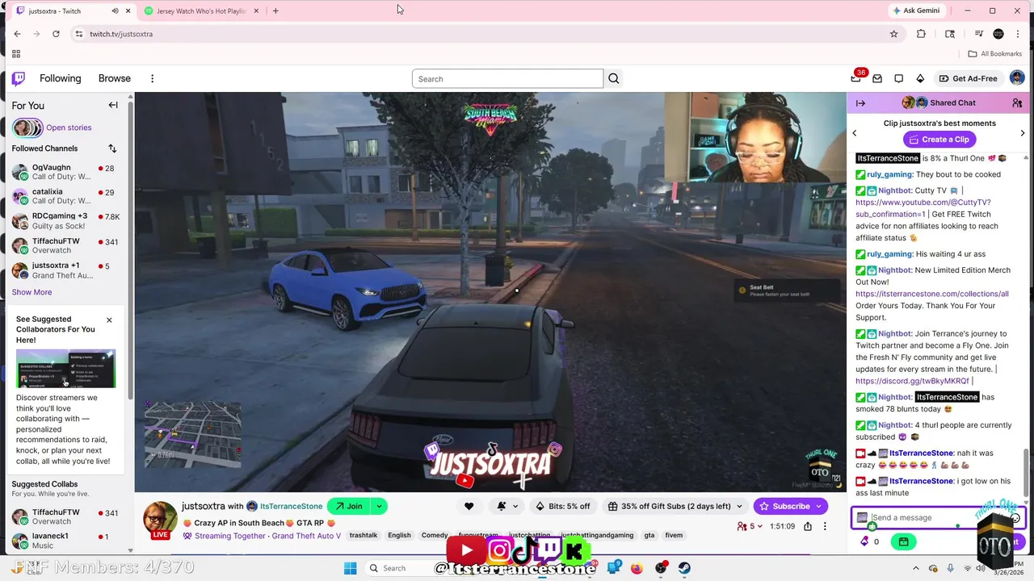Screen dimensions: 1034x581
Task: Sort the Followed Channels list
Action: coord(112,148)
